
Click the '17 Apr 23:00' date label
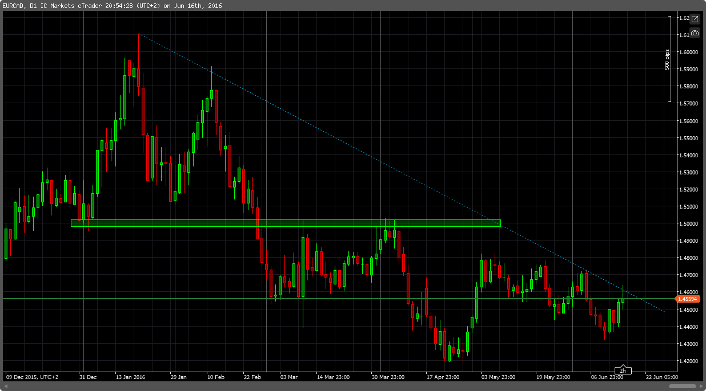tap(443, 377)
